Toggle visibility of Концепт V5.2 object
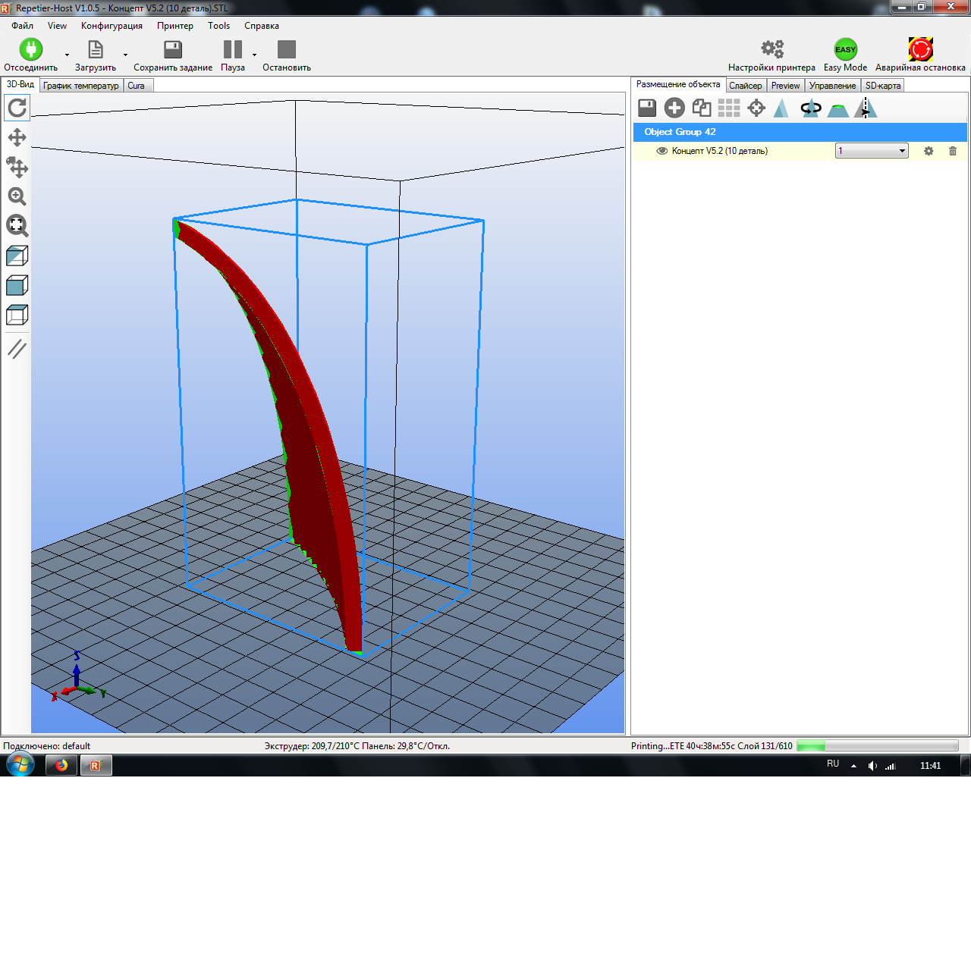This screenshot has height=963, width=971. [661, 151]
